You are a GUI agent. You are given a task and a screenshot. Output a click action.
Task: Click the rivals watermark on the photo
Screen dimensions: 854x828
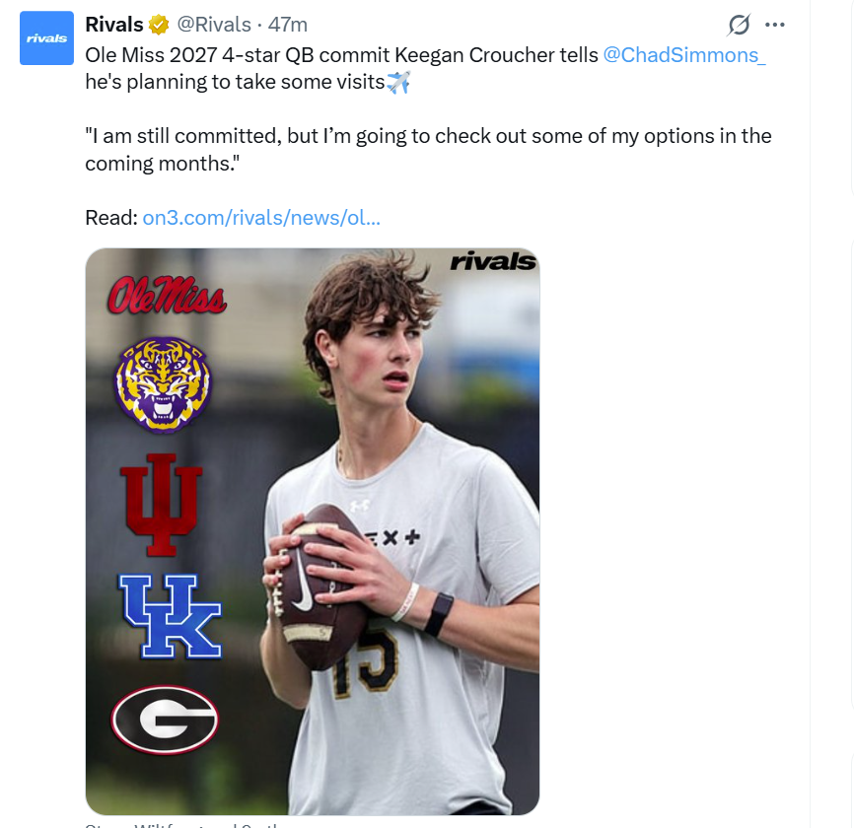[492, 261]
